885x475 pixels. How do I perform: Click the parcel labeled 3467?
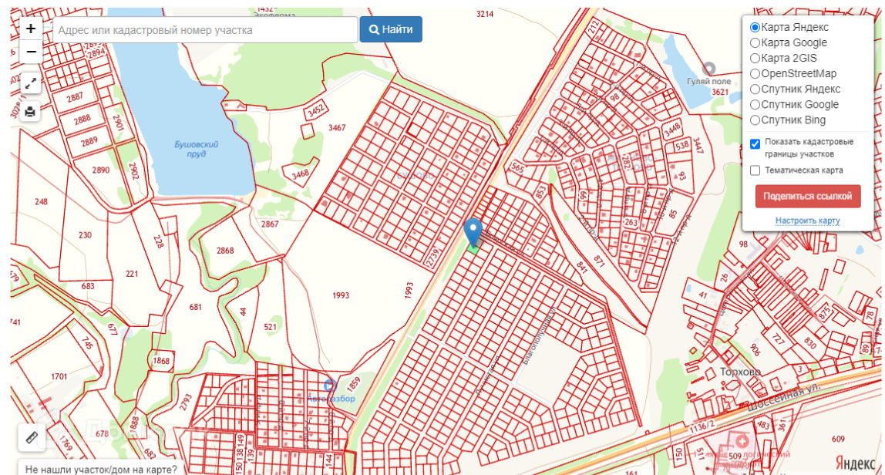(337, 128)
